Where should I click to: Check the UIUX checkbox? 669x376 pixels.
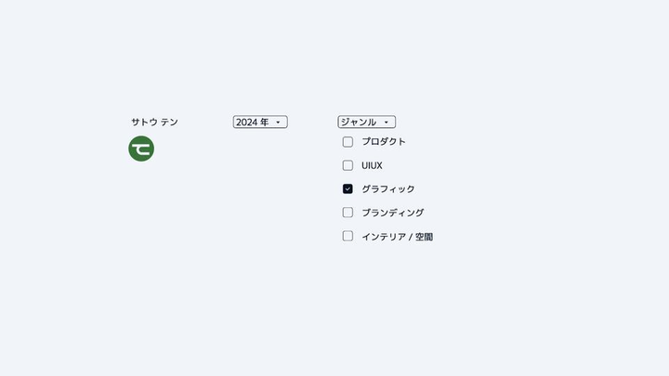click(x=348, y=165)
